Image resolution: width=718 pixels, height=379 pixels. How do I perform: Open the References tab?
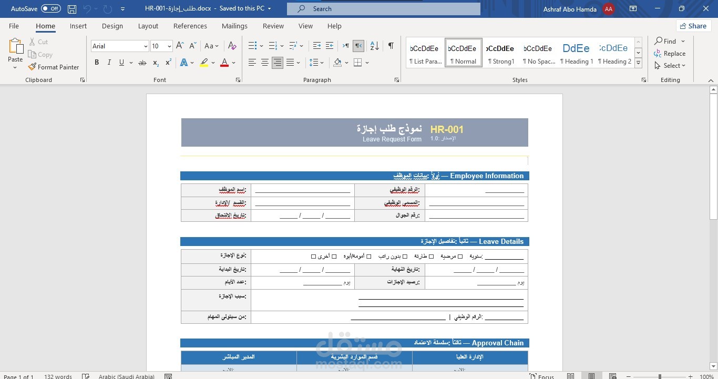[190, 26]
